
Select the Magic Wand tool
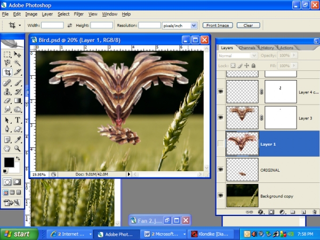point(18,63)
